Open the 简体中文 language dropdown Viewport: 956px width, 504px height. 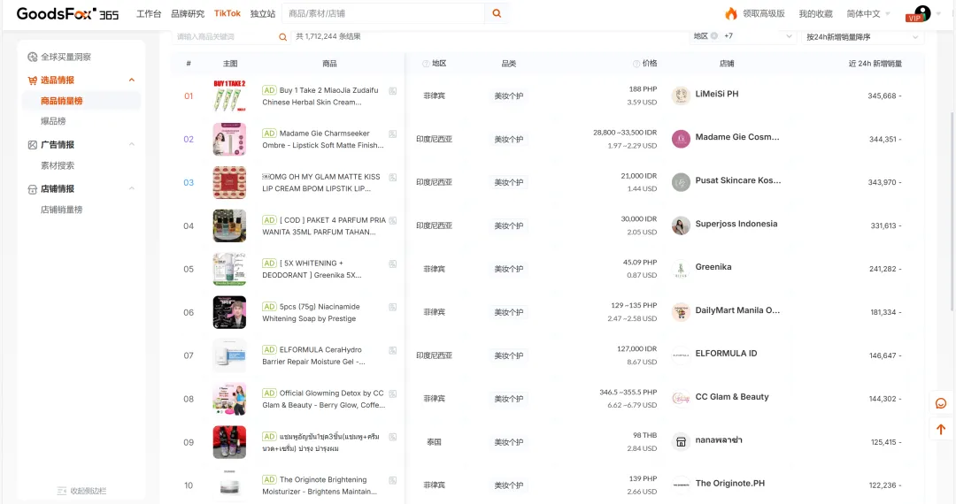tap(868, 13)
